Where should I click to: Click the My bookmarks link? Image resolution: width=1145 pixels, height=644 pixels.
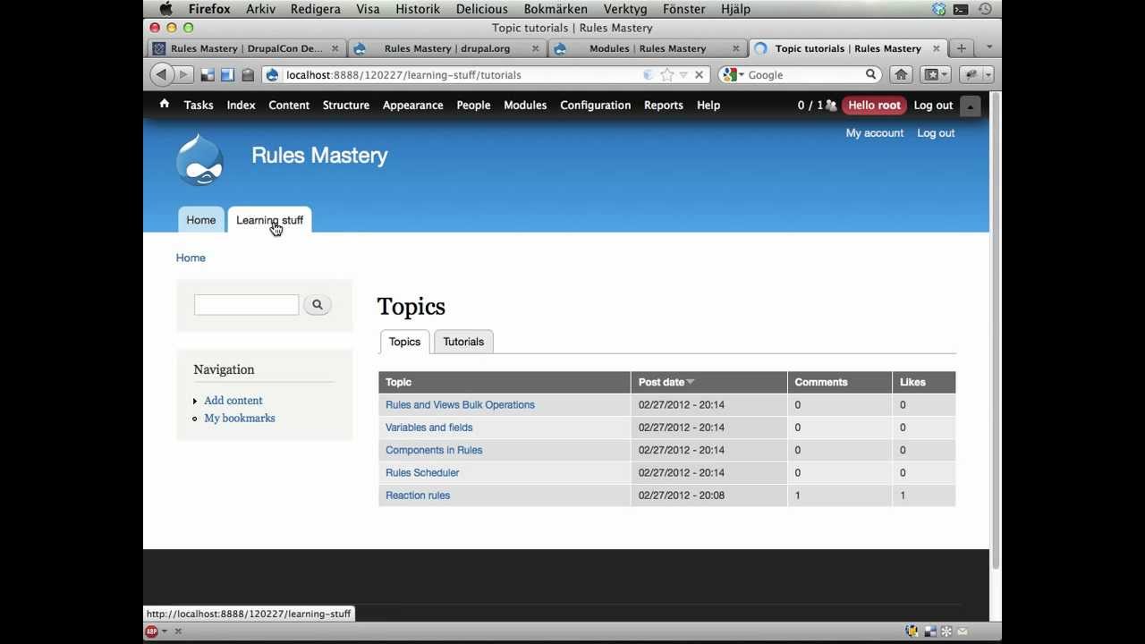pyautogui.click(x=240, y=419)
